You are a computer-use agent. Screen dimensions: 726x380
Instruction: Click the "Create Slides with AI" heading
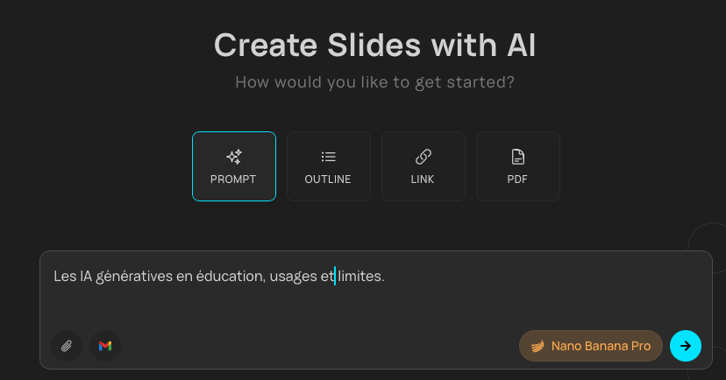pyautogui.click(x=374, y=46)
